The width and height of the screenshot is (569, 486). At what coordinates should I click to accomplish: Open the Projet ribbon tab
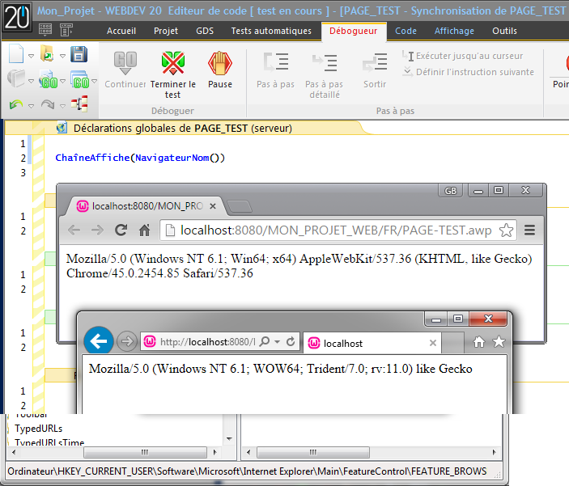pyautogui.click(x=166, y=32)
